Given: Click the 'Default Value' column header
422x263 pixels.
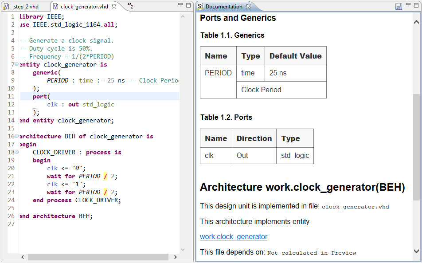Looking at the screenshot, I should tap(296, 56).
